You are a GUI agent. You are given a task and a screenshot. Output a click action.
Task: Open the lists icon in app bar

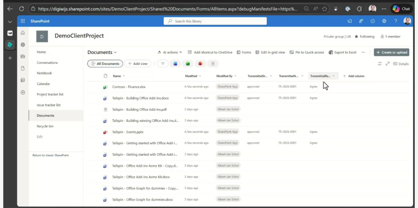23,80
